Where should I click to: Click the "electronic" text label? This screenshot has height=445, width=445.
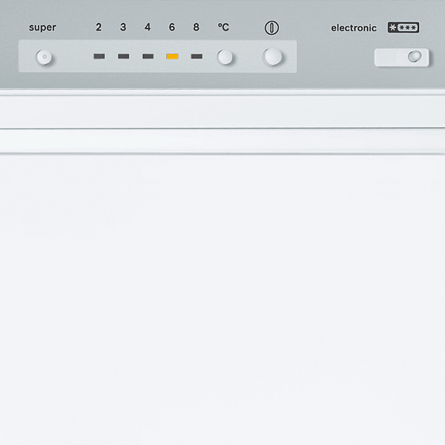354,28
